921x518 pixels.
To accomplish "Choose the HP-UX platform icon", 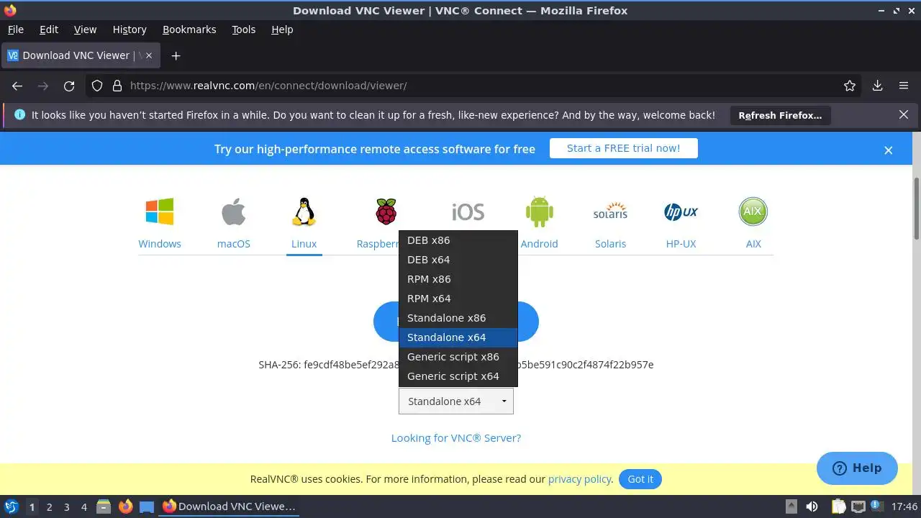I will coord(681,212).
